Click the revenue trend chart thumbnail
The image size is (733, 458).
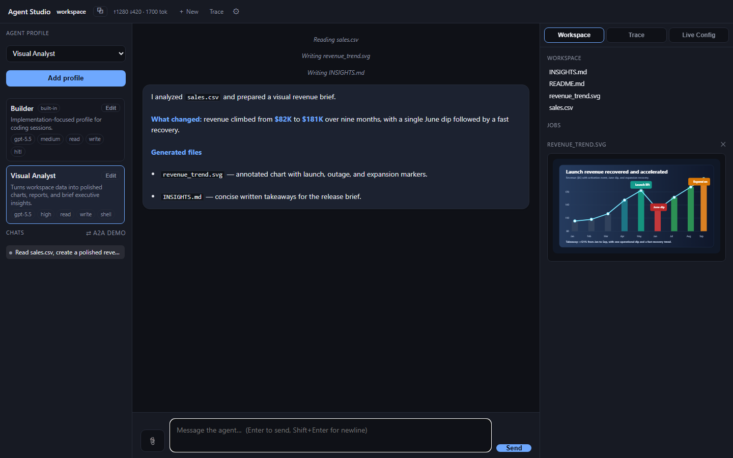coord(636,207)
